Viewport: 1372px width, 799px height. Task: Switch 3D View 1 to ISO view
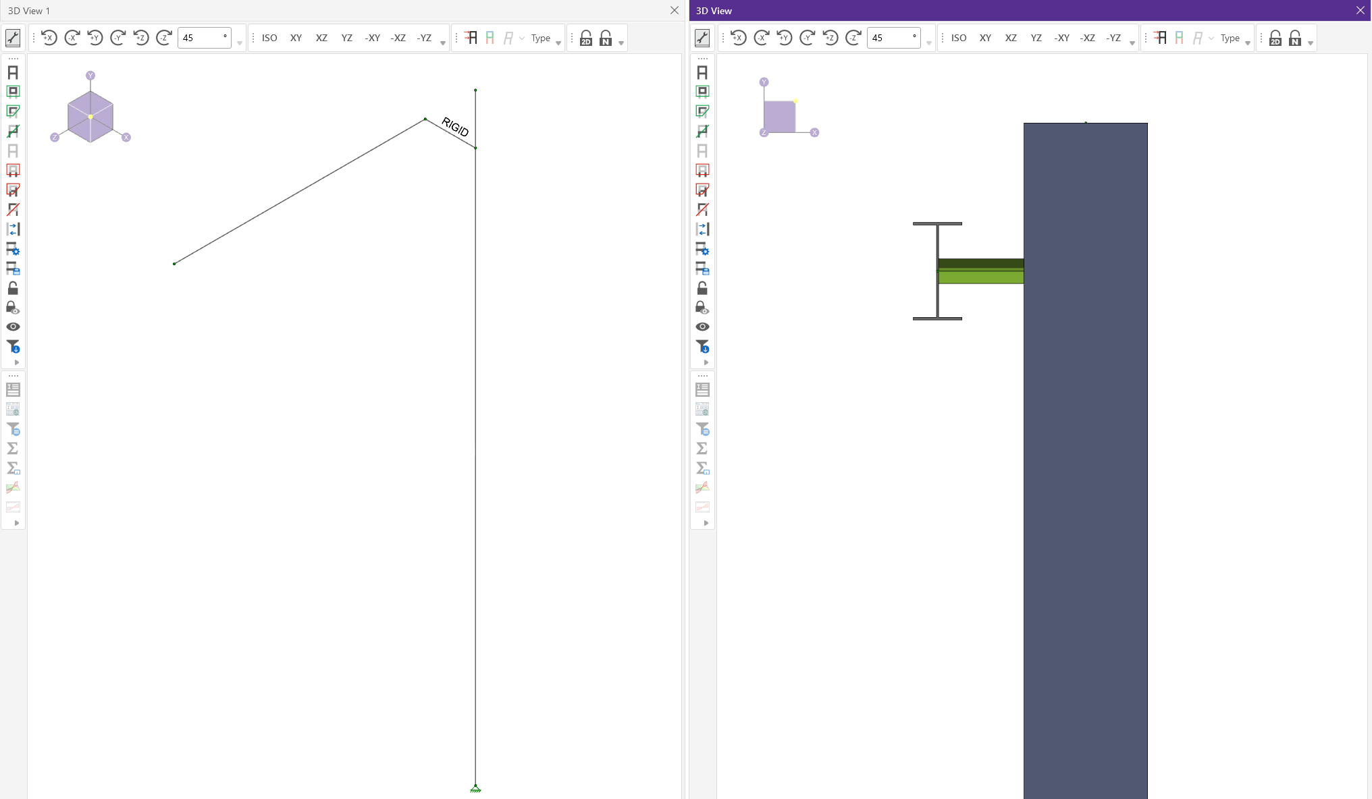click(269, 38)
